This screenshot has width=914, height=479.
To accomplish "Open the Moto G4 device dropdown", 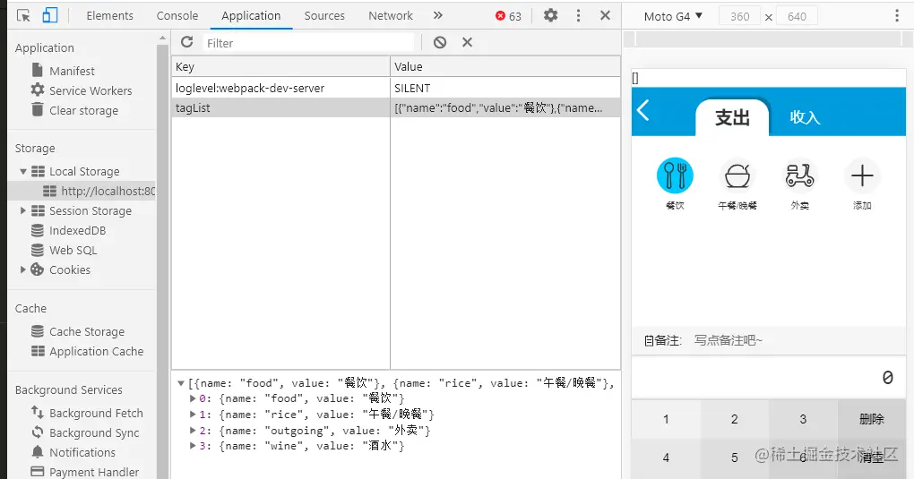I will coord(673,16).
